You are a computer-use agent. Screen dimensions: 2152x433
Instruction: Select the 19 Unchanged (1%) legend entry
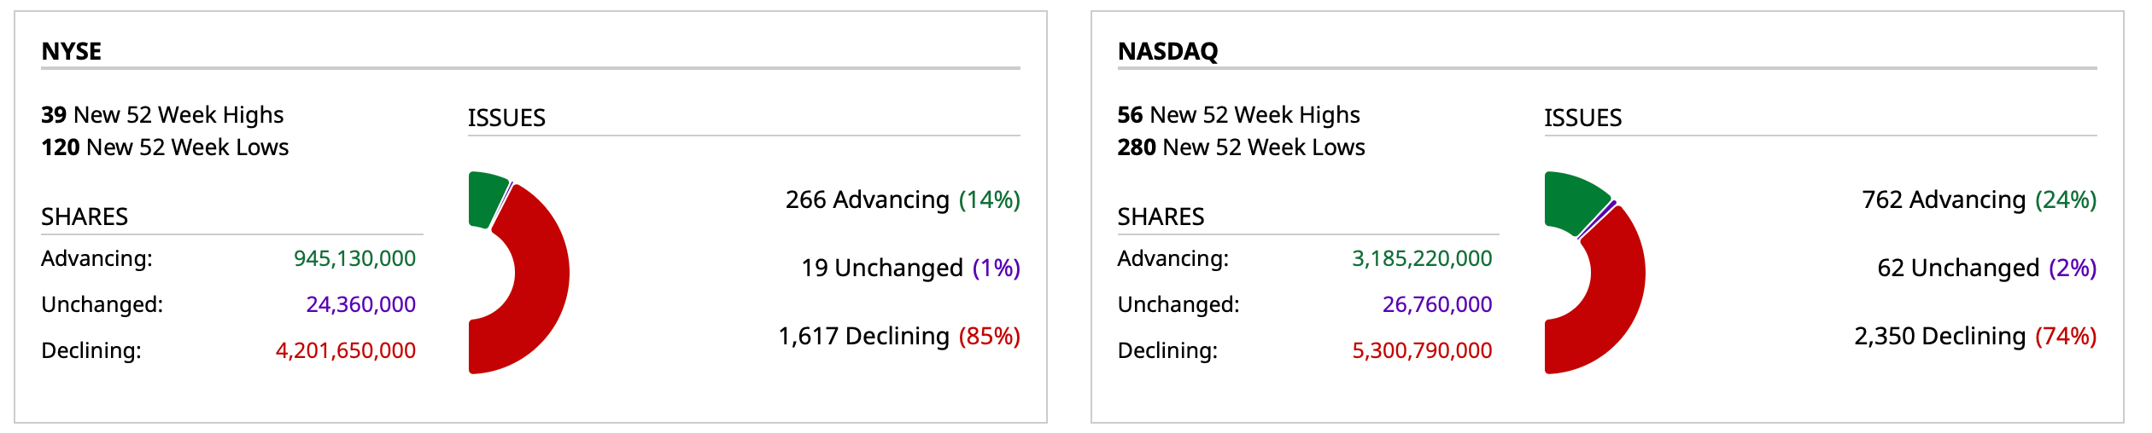[x=910, y=268]
